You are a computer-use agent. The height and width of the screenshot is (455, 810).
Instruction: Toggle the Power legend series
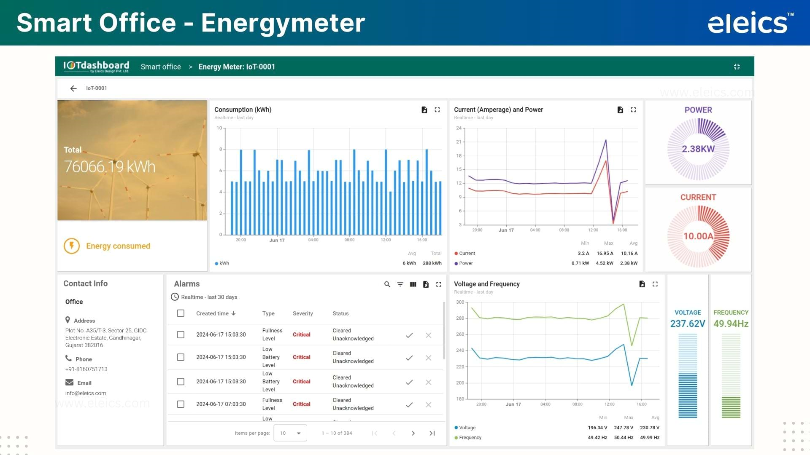(464, 263)
